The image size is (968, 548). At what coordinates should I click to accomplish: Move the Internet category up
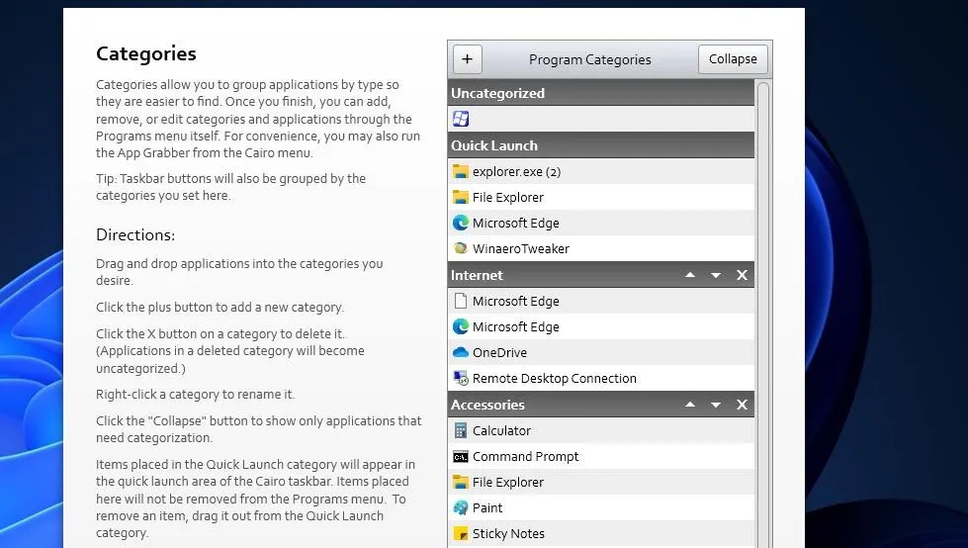pos(690,275)
